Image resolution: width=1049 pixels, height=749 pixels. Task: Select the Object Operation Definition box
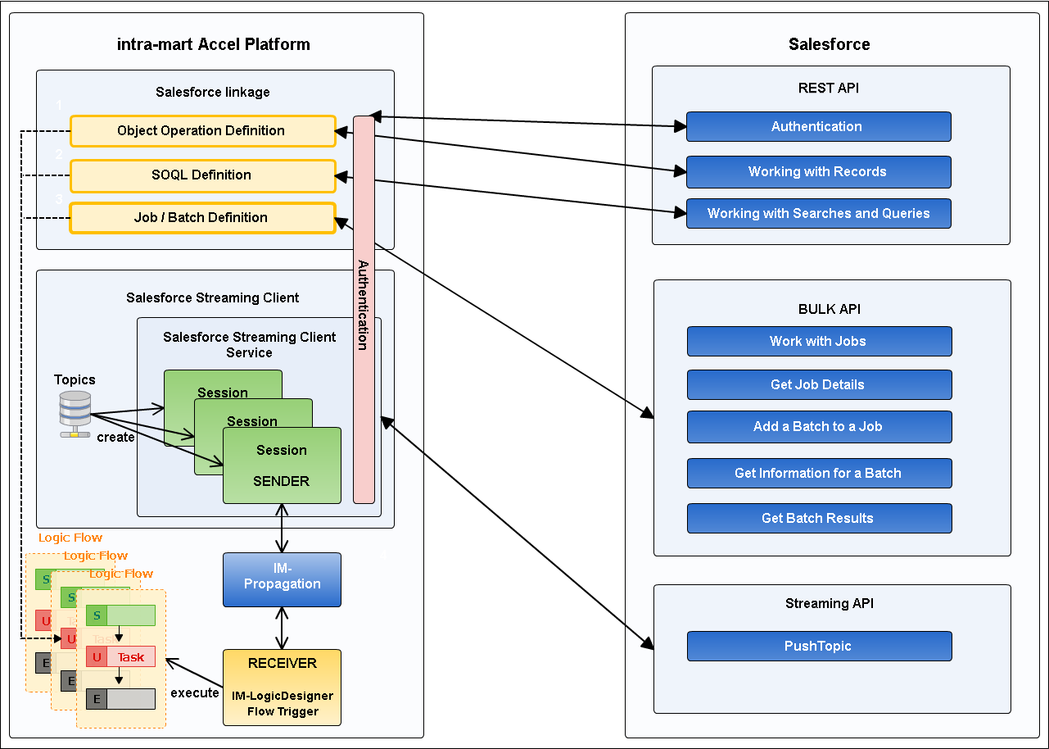(202, 130)
